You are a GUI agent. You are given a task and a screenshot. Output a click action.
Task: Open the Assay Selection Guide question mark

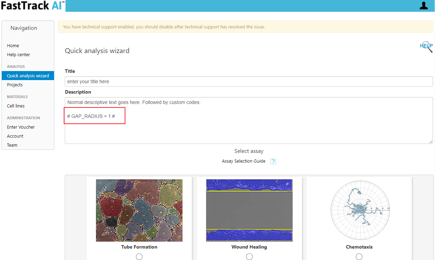click(273, 161)
